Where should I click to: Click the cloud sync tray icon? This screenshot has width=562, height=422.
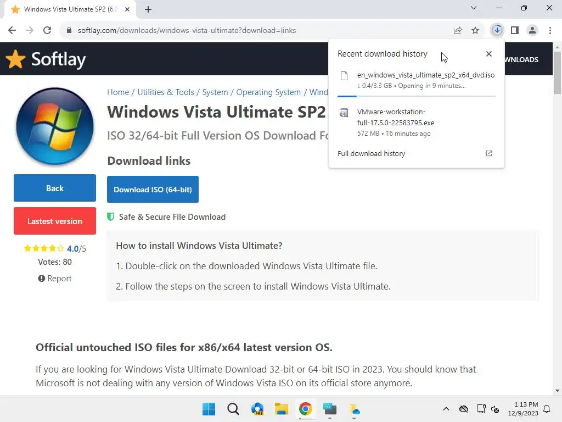pyautogui.click(x=463, y=409)
